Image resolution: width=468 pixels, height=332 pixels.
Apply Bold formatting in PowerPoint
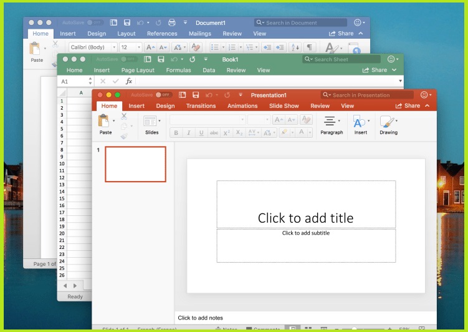point(176,133)
